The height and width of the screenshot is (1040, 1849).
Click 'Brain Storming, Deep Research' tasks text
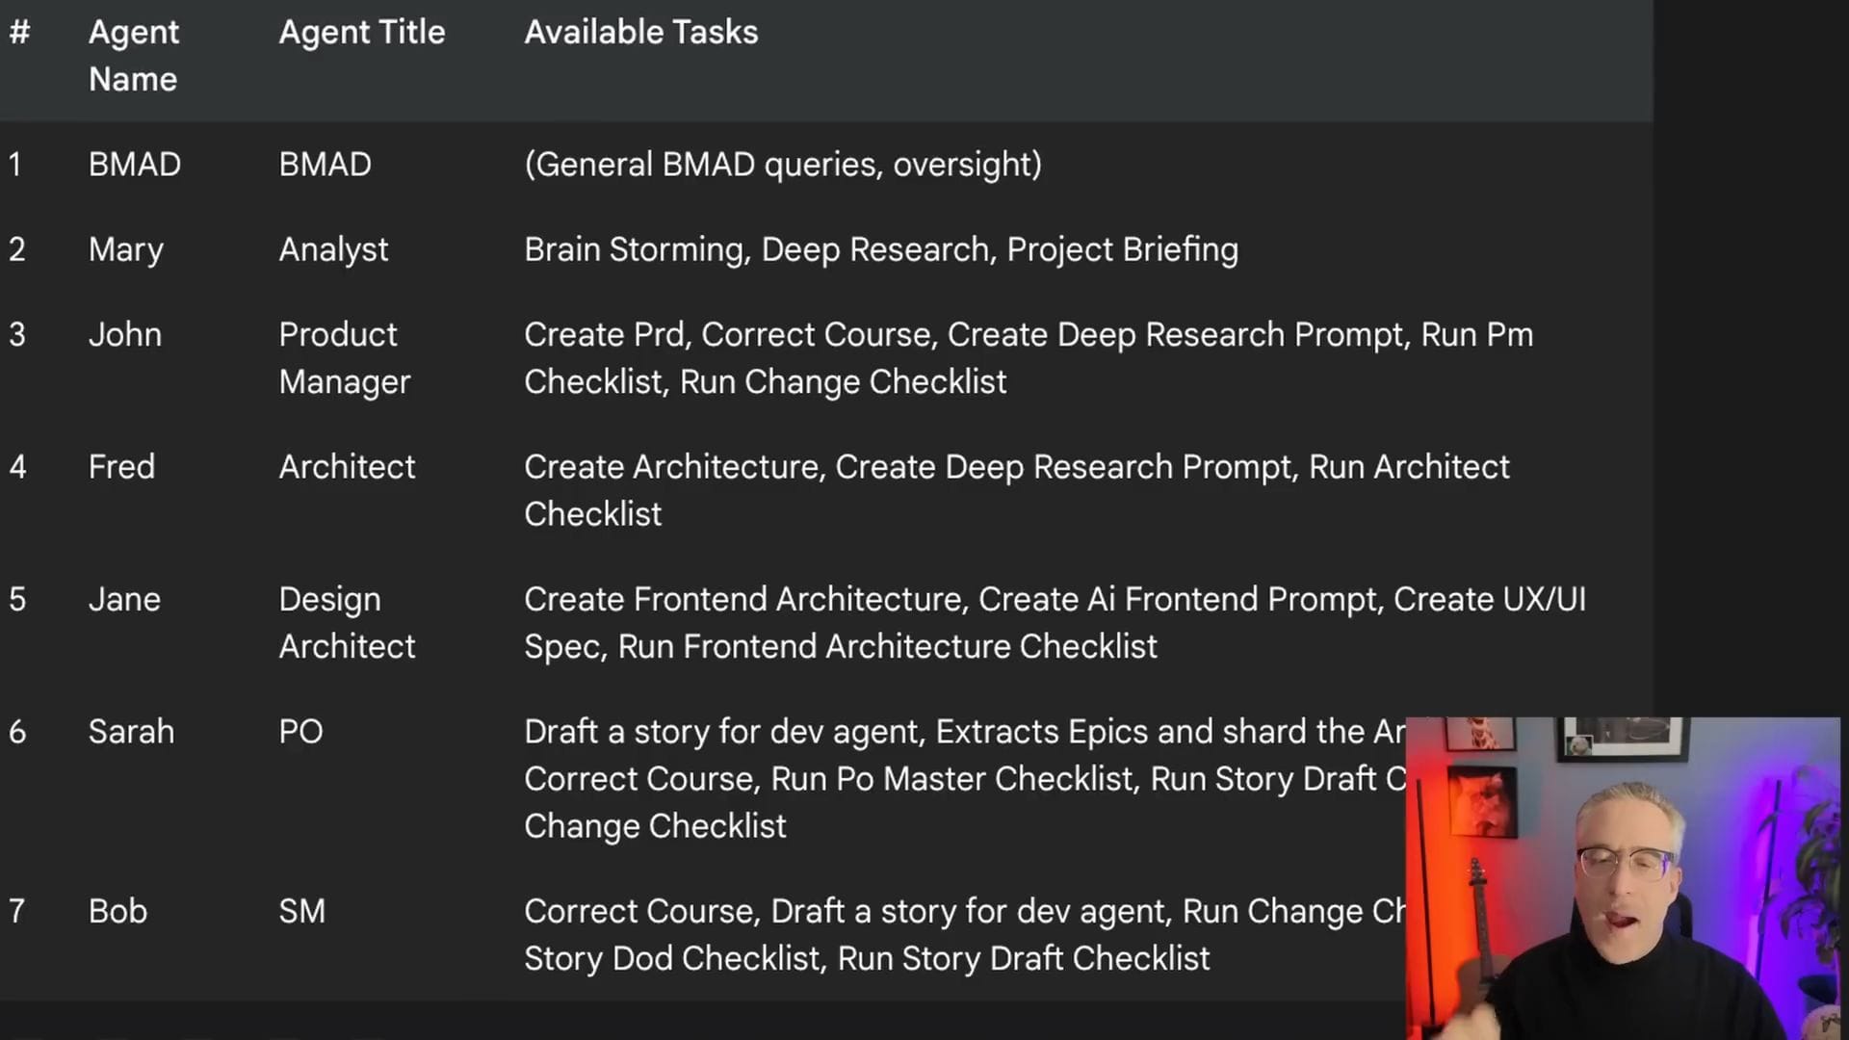pyautogui.click(x=757, y=249)
